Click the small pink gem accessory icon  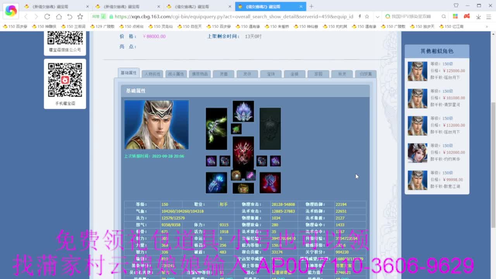[250, 176]
